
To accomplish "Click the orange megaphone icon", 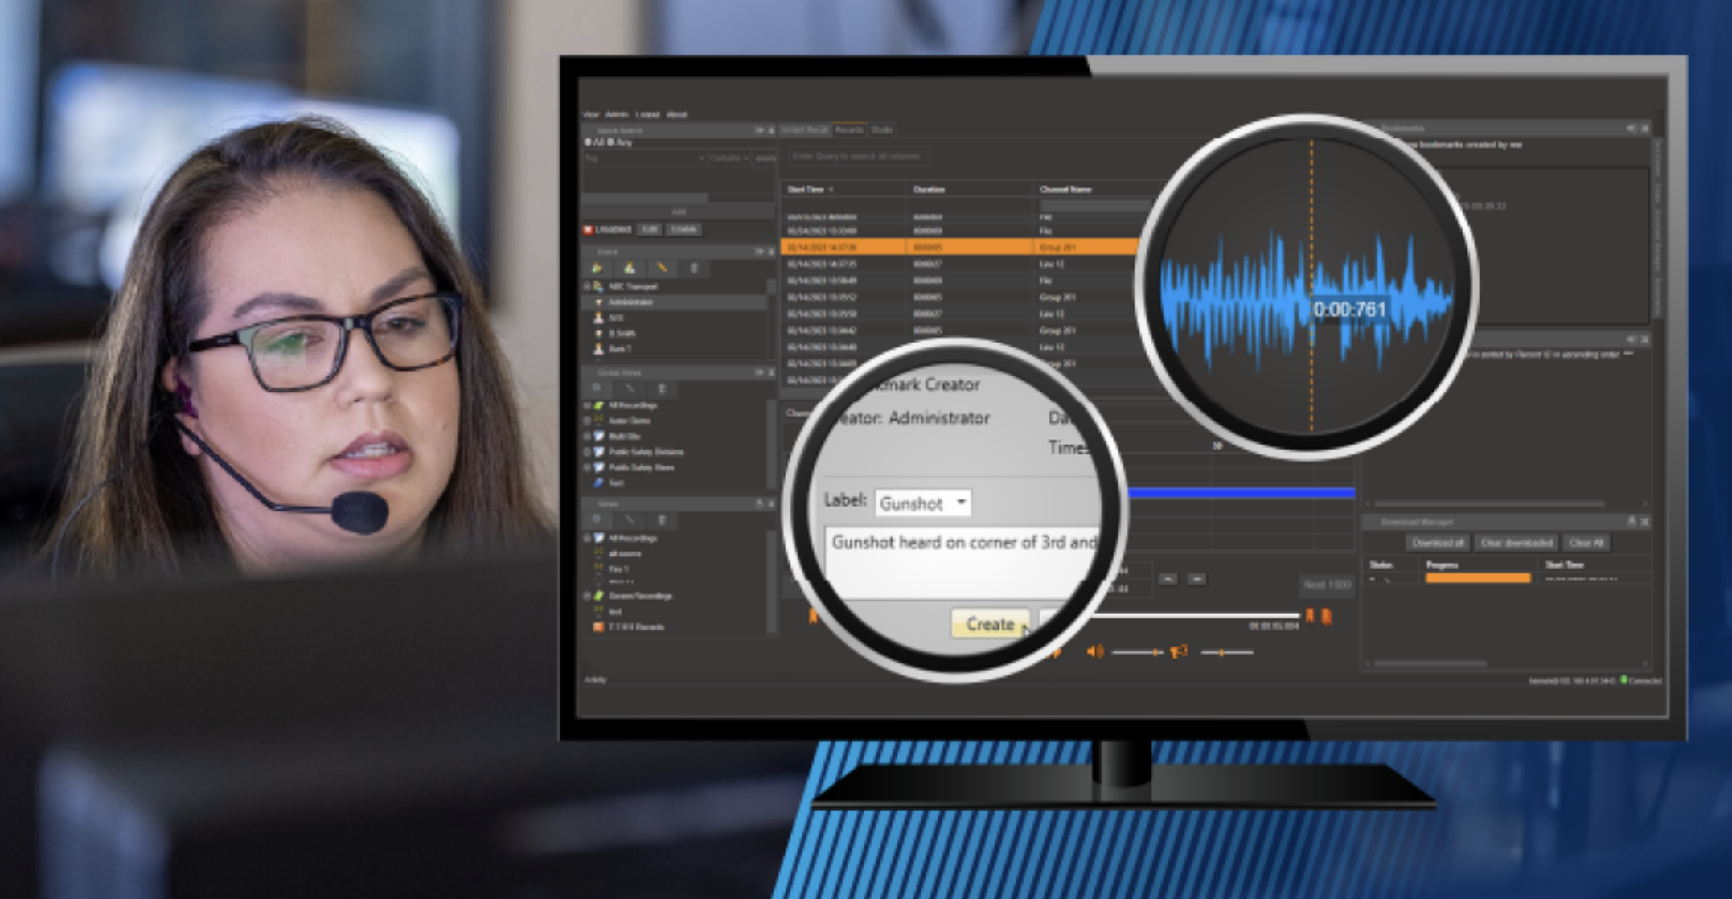I will point(1179,651).
